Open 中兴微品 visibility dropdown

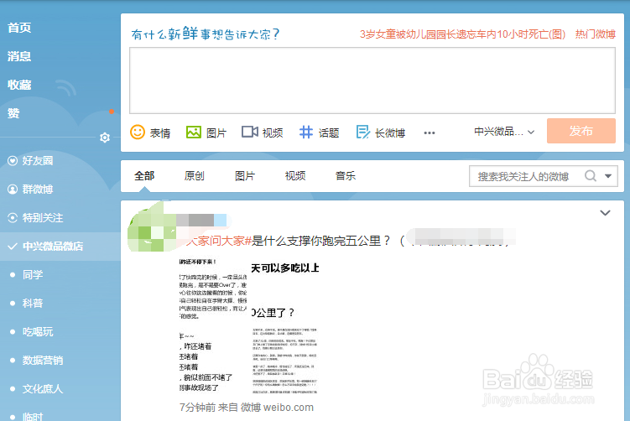(504, 132)
